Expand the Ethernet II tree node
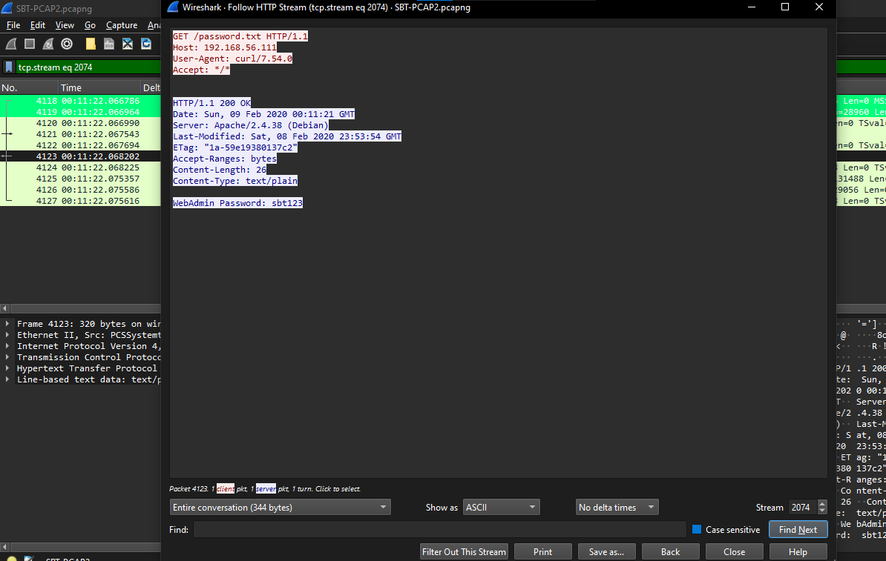The image size is (886, 561). point(7,335)
